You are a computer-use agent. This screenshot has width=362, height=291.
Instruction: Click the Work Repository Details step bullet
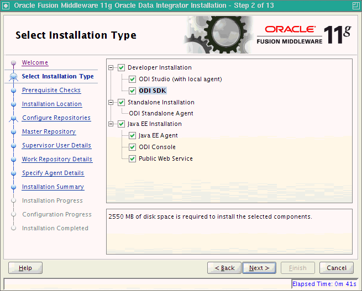[14, 160]
